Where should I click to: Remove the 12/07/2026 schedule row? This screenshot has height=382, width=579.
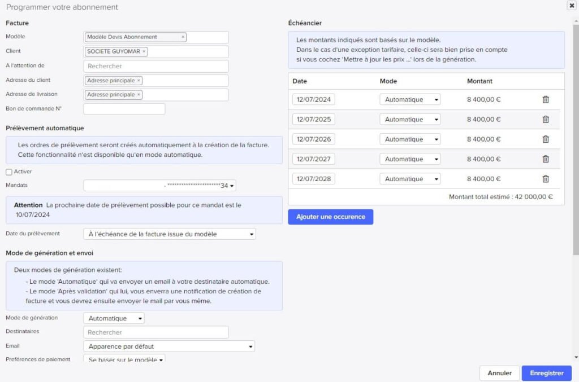click(x=545, y=139)
